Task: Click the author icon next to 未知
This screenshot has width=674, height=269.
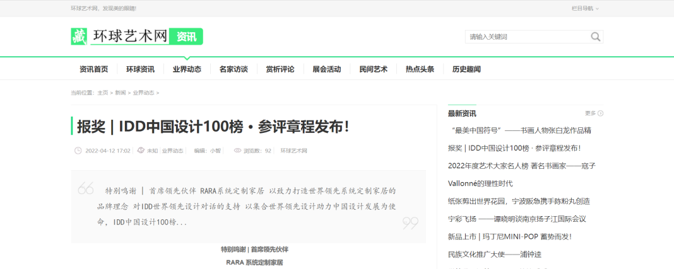Action: tap(141, 151)
